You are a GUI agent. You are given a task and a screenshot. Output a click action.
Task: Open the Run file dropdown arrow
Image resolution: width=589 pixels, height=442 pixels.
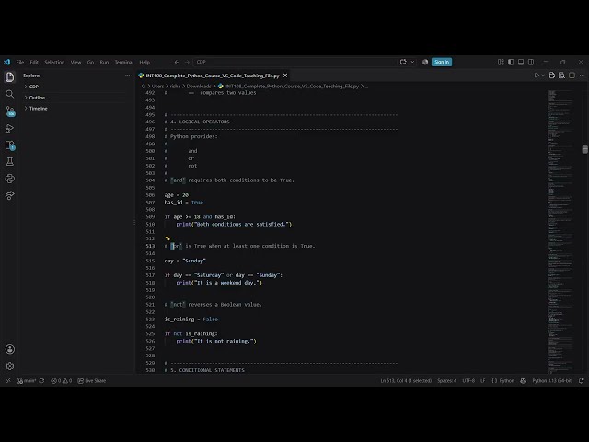point(543,76)
